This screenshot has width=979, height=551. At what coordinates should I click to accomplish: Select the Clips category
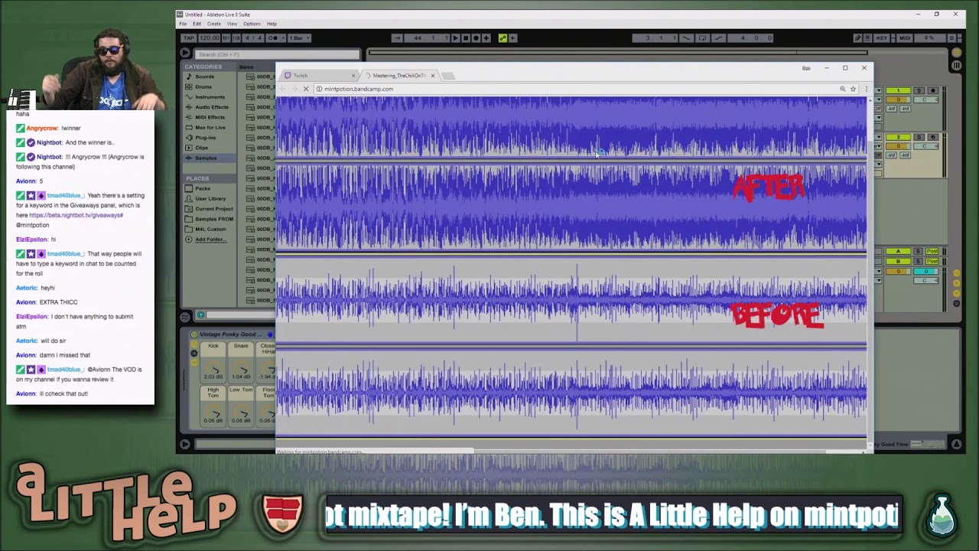click(201, 148)
